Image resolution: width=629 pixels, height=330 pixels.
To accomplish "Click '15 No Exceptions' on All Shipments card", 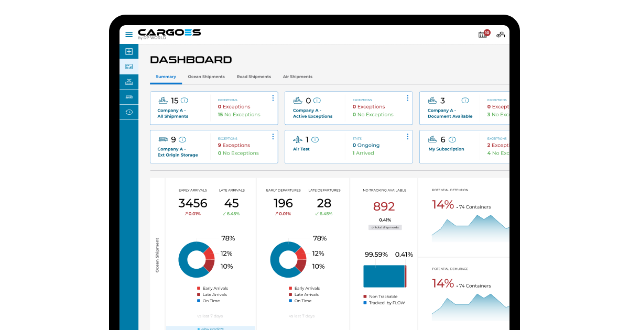I will (239, 115).
